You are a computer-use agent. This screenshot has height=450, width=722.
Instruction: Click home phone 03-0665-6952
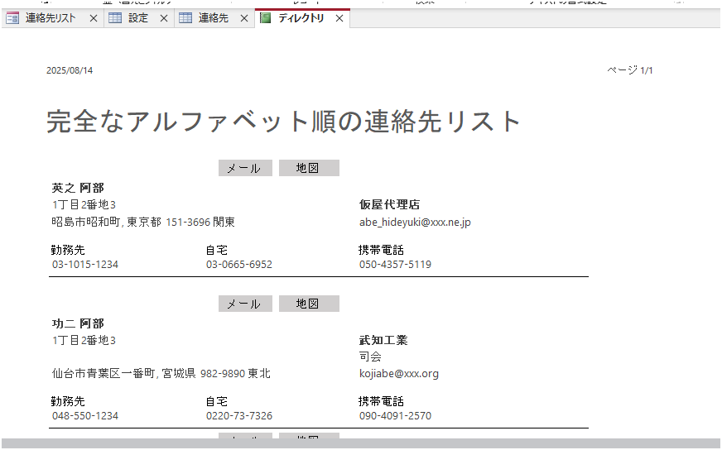click(239, 265)
